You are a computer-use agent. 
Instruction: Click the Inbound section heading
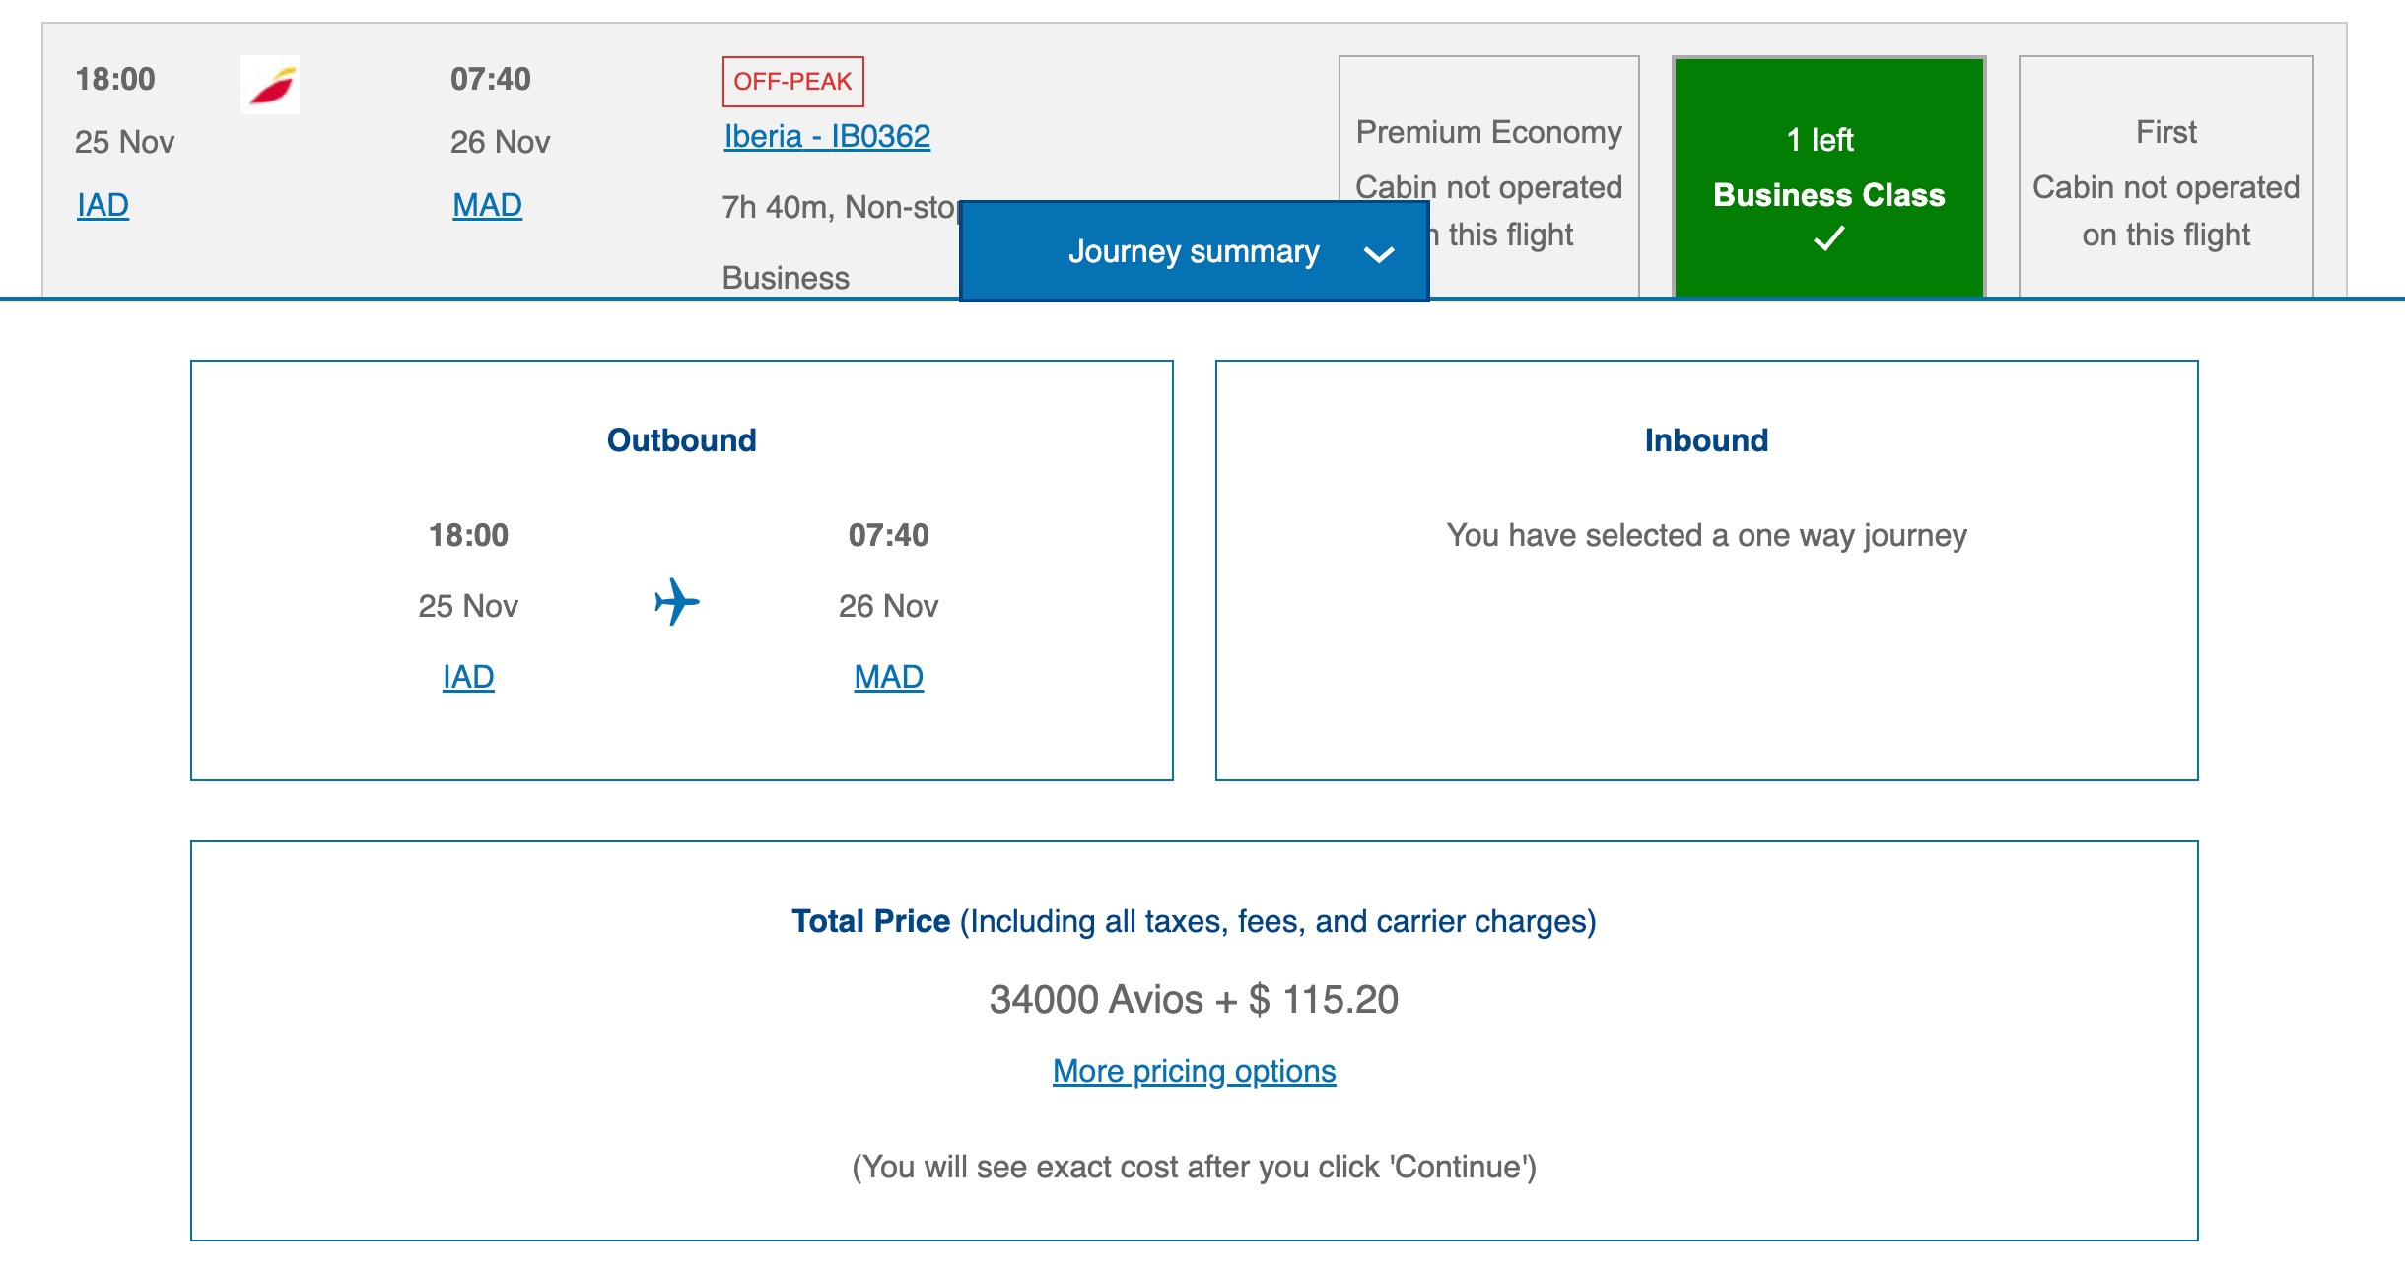pyautogui.click(x=1705, y=440)
